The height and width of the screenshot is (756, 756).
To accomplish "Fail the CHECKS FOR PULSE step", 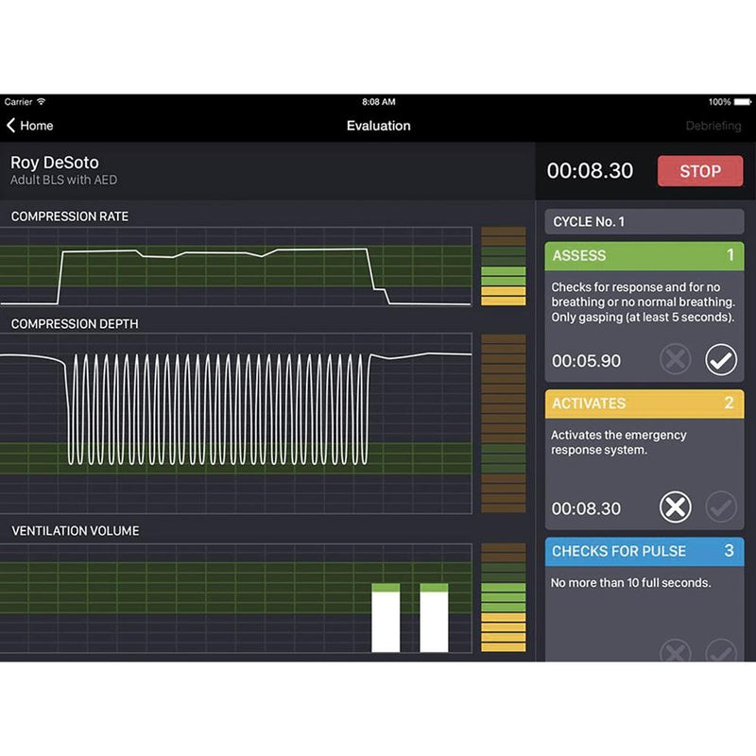I will coord(675,653).
